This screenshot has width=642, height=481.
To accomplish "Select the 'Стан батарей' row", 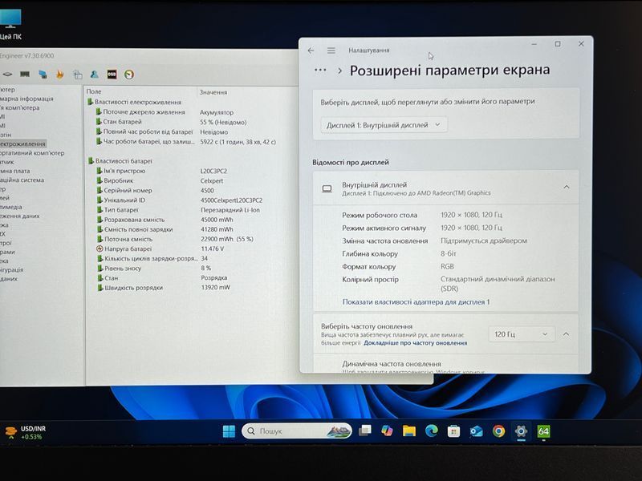I will 119,122.
